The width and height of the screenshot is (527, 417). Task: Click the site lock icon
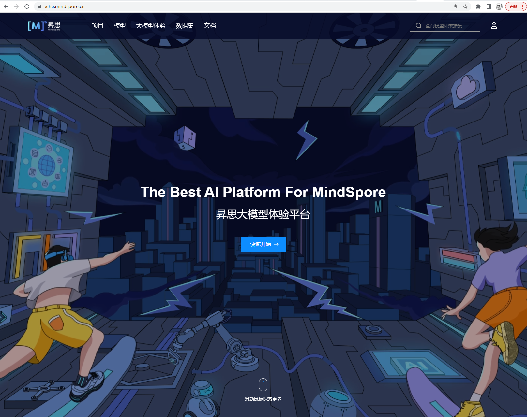(40, 7)
